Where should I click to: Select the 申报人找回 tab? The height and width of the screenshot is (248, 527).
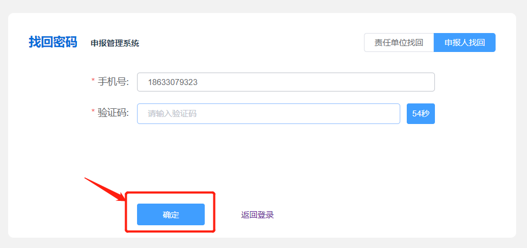pyautogui.click(x=464, y=43)
